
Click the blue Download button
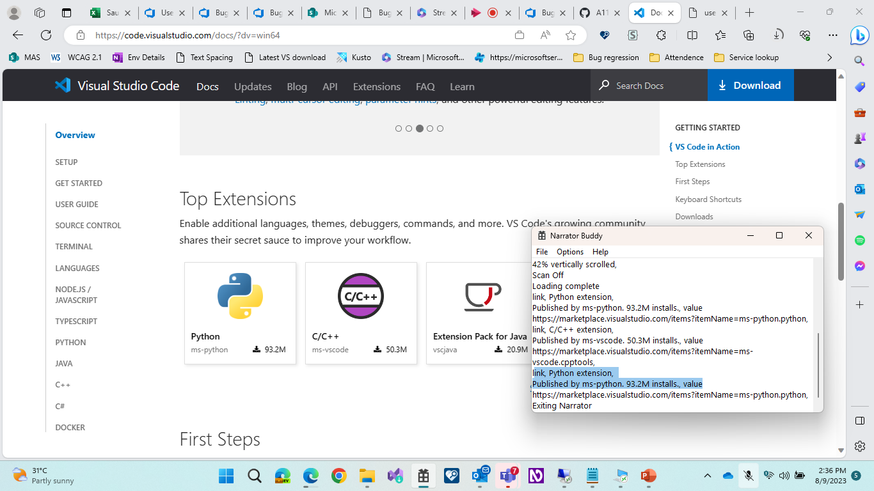[x=750, y=85]
